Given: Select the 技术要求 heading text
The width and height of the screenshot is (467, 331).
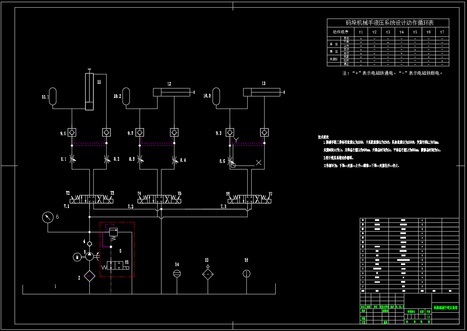Looking at the screenshot, I should coord(323,137).
